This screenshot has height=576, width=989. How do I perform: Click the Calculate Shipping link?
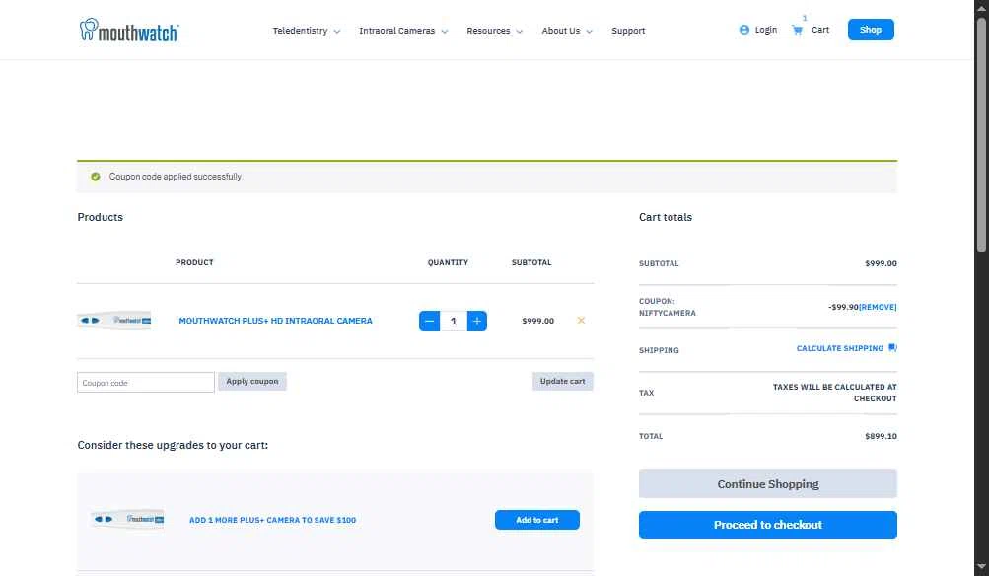pyautogui.click(x=839, y=348)
